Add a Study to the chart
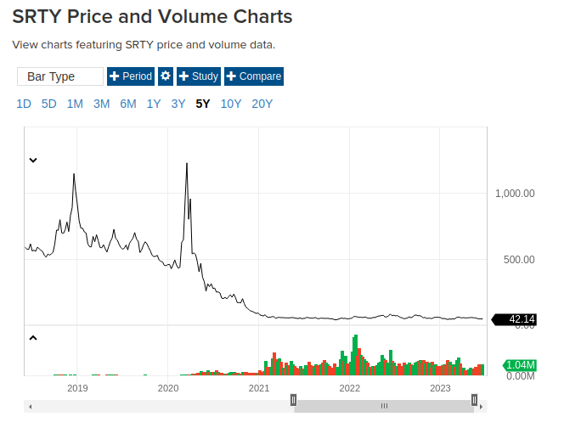The width and height of the screenshot is (581, 428). 199,76
